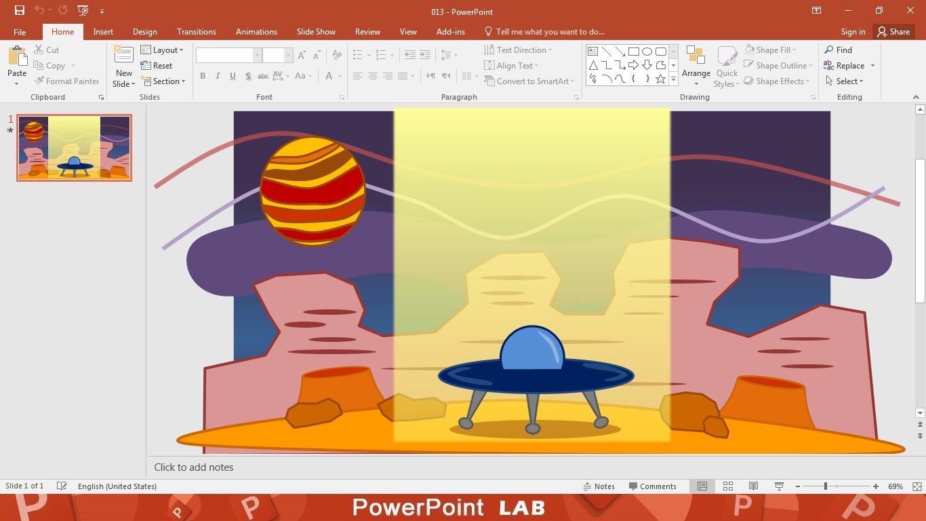Toggle Notes pane in status bar
The image size is (926, 521).
tap(599, 486)
